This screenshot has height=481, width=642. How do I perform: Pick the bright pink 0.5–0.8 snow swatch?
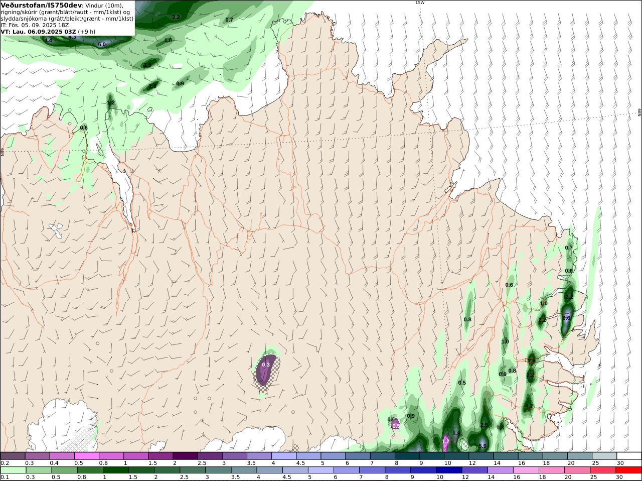click(87, 456)
